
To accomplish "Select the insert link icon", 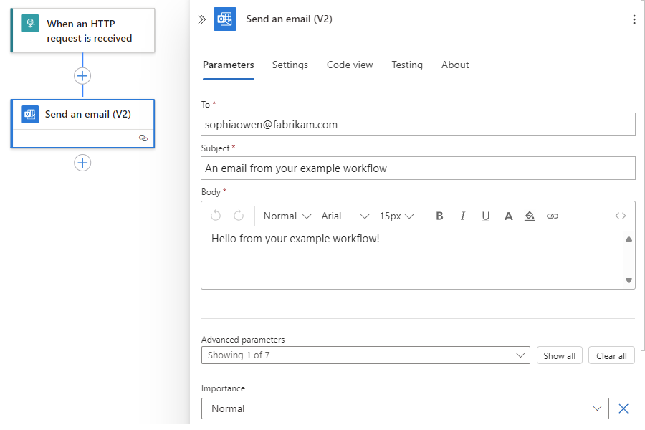I will (x=553, y=216).
